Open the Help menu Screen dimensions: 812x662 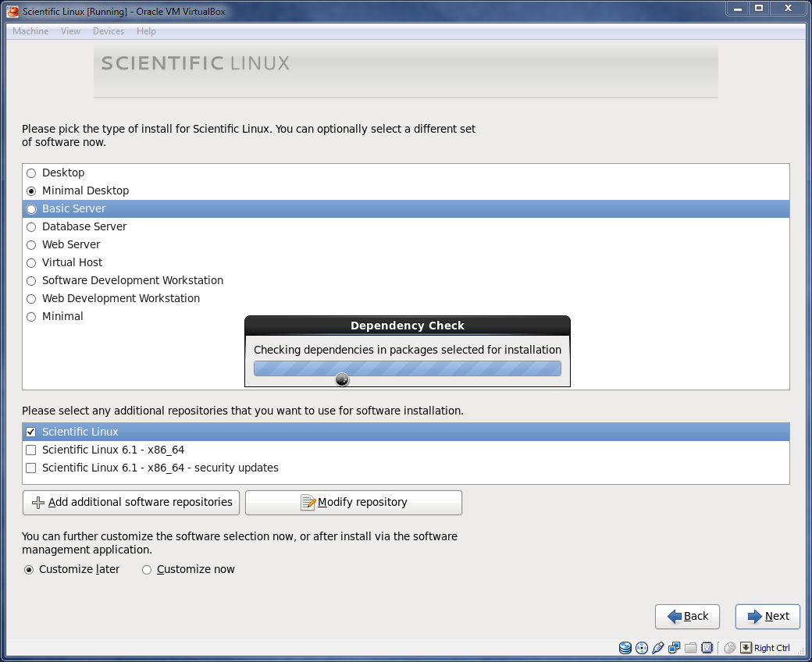pos(146,31)
